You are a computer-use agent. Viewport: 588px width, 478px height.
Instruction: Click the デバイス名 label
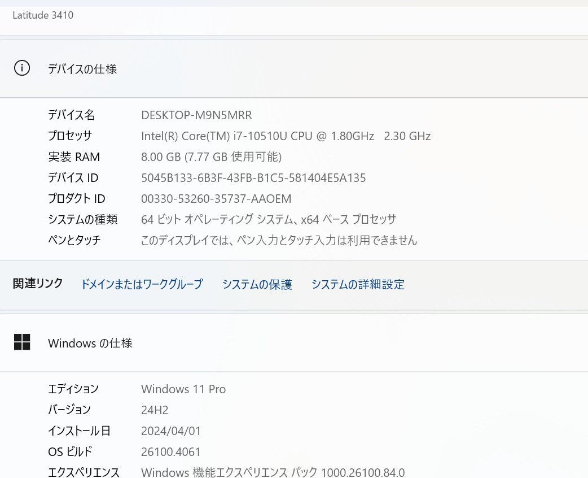71,115
